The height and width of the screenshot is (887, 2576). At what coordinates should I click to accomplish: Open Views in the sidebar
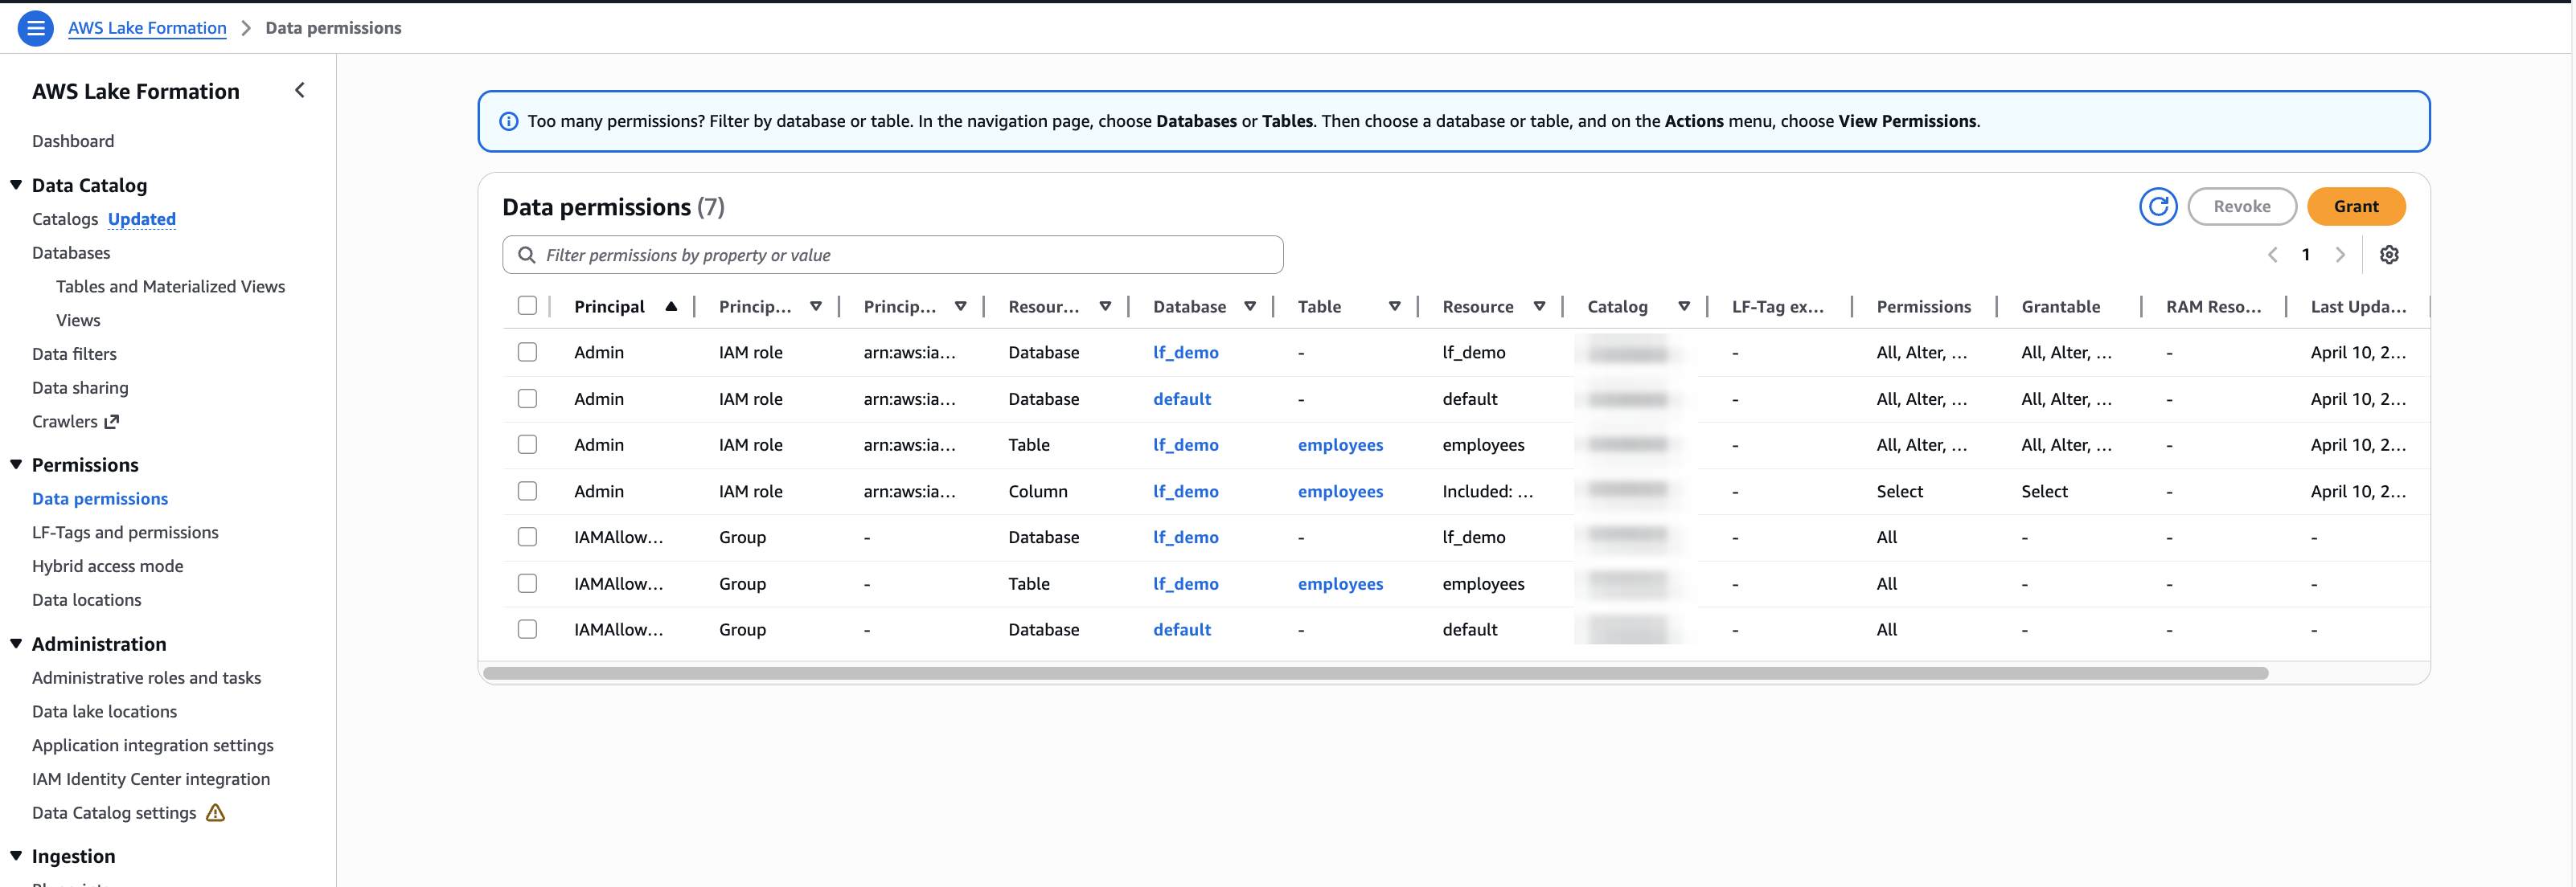[x=78, y=321]
